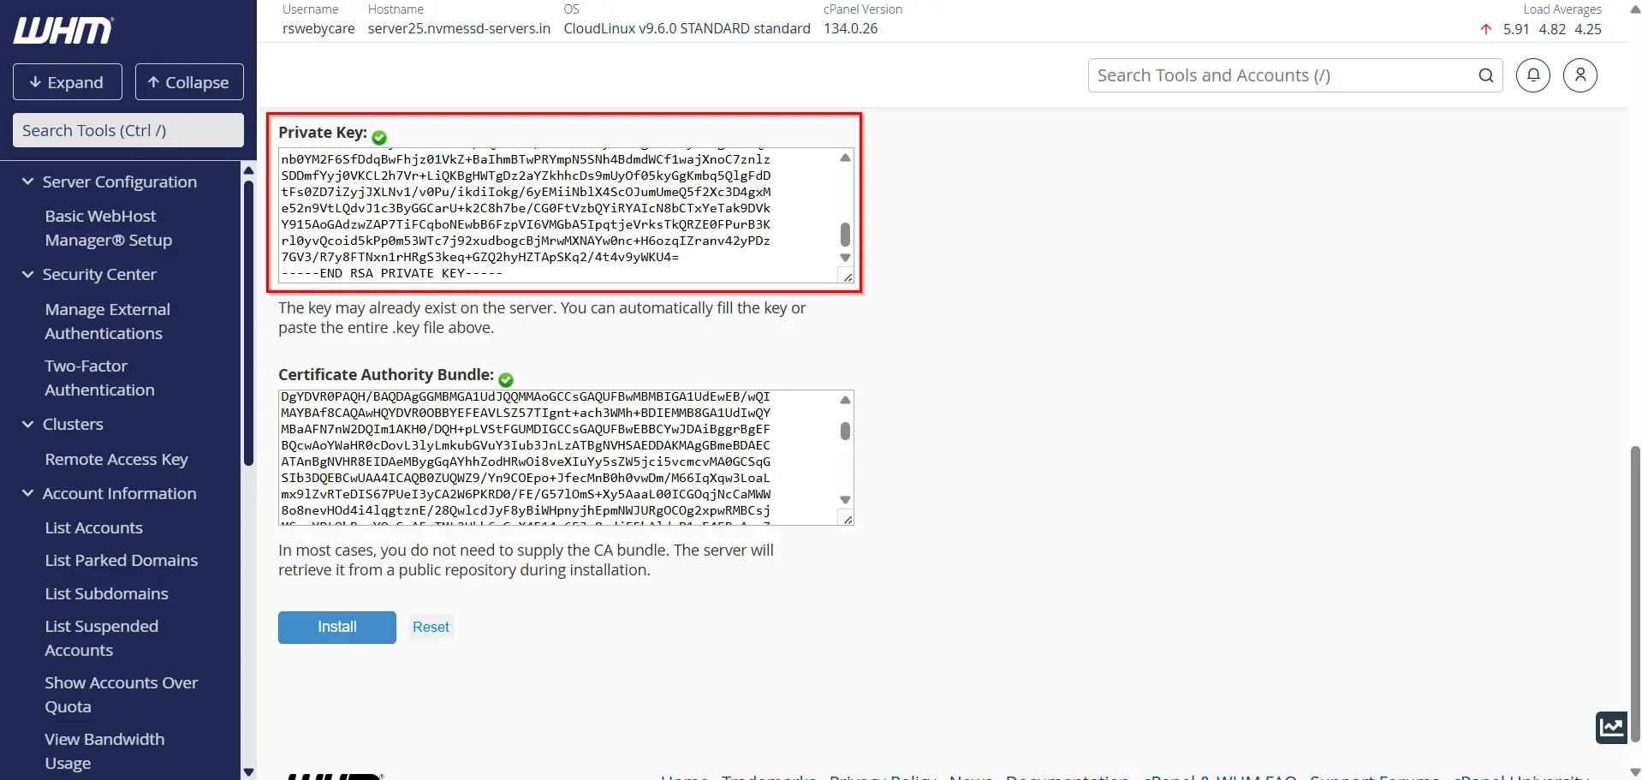Click the search magnifier icon
Image resolution: width=1642 pixels, height=780 pixels.
(1486, 75)
